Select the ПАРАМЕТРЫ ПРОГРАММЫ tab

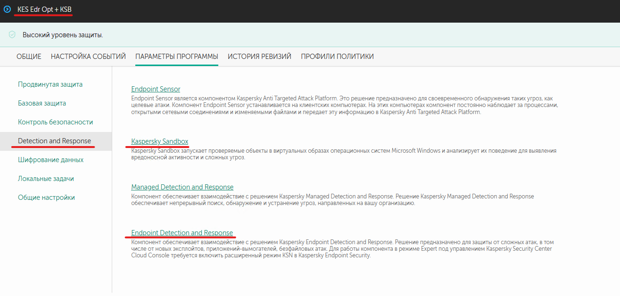177,57
